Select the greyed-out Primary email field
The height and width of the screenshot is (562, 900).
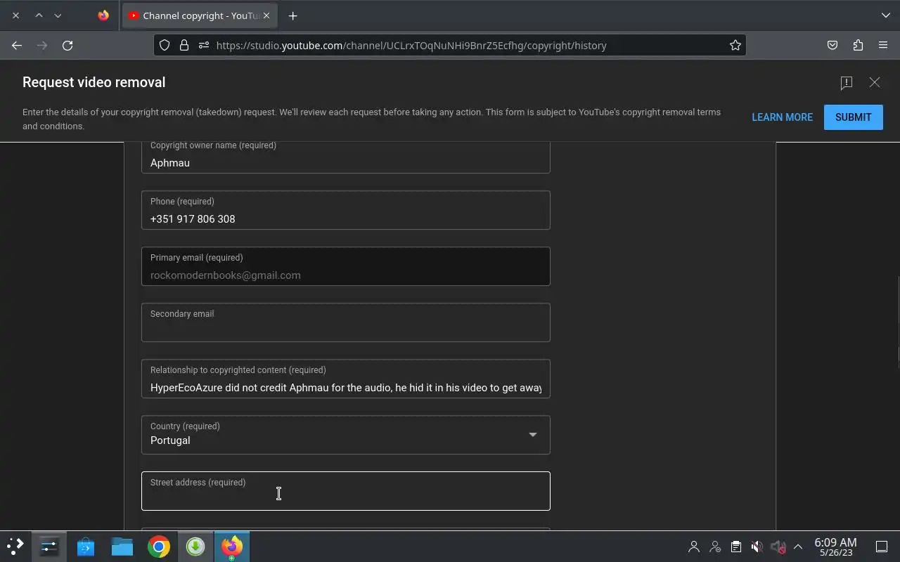tap(345, 266)
